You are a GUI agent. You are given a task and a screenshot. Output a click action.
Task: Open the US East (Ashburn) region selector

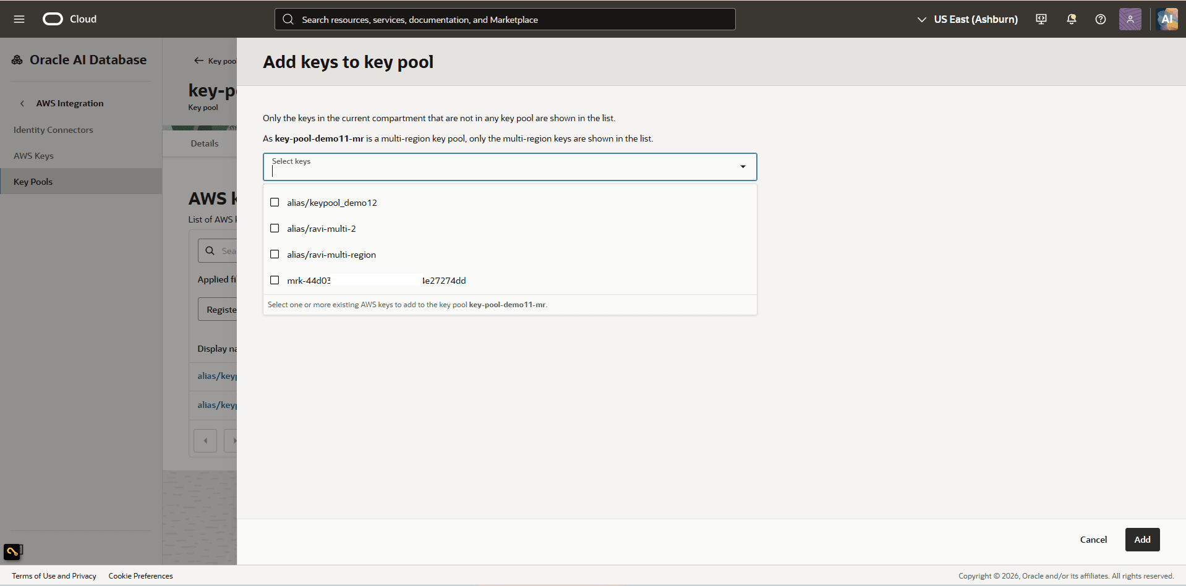968,19
